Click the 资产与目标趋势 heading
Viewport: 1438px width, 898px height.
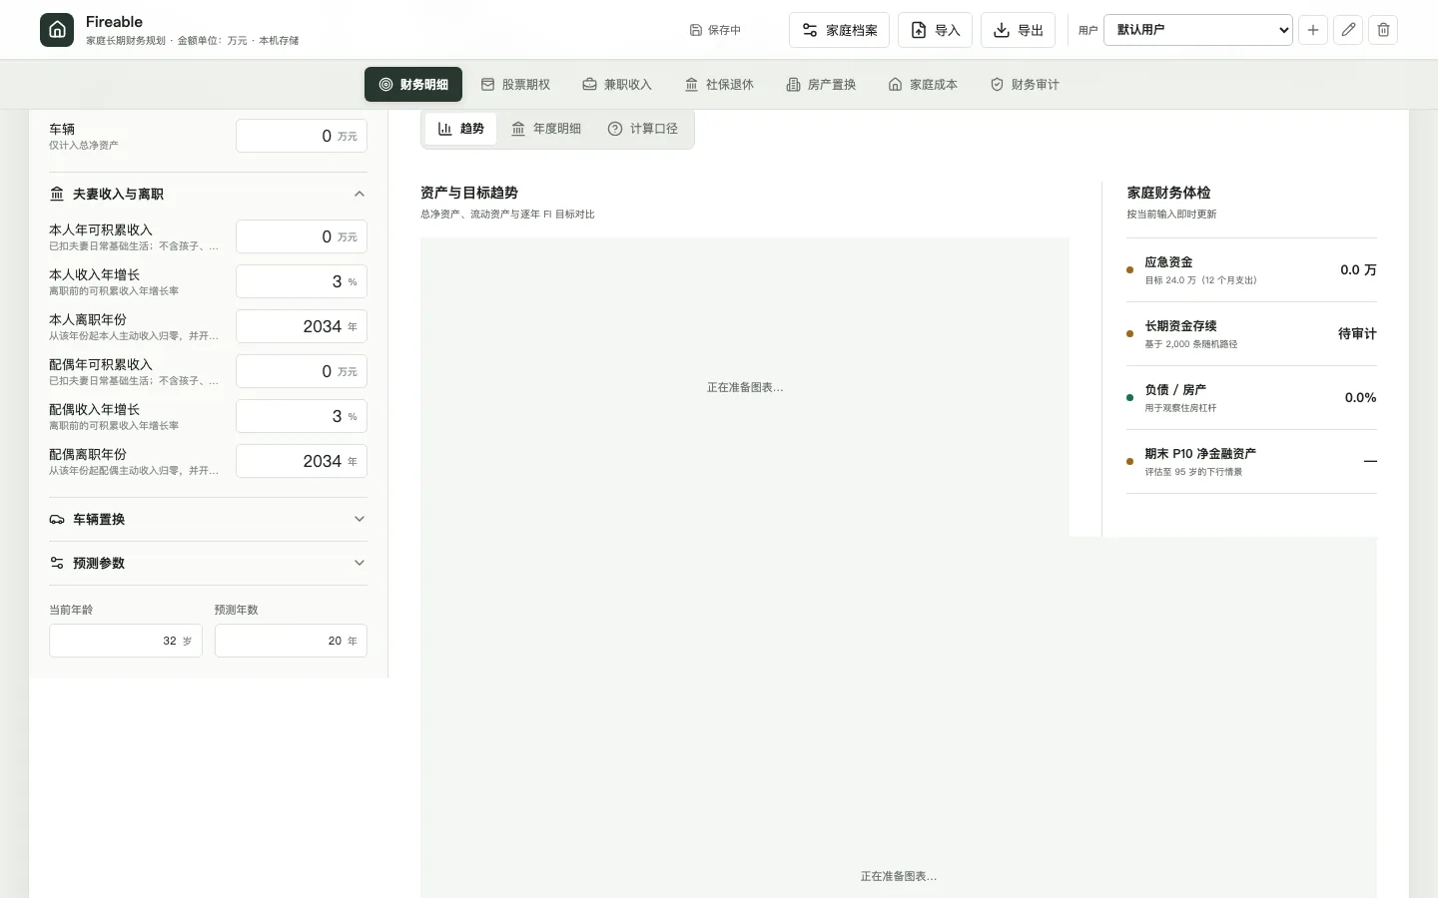469,193
